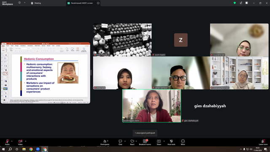Select dhea Hafla's video tile
The height and width of the screenshot is (152, 270).
[122, 73]
